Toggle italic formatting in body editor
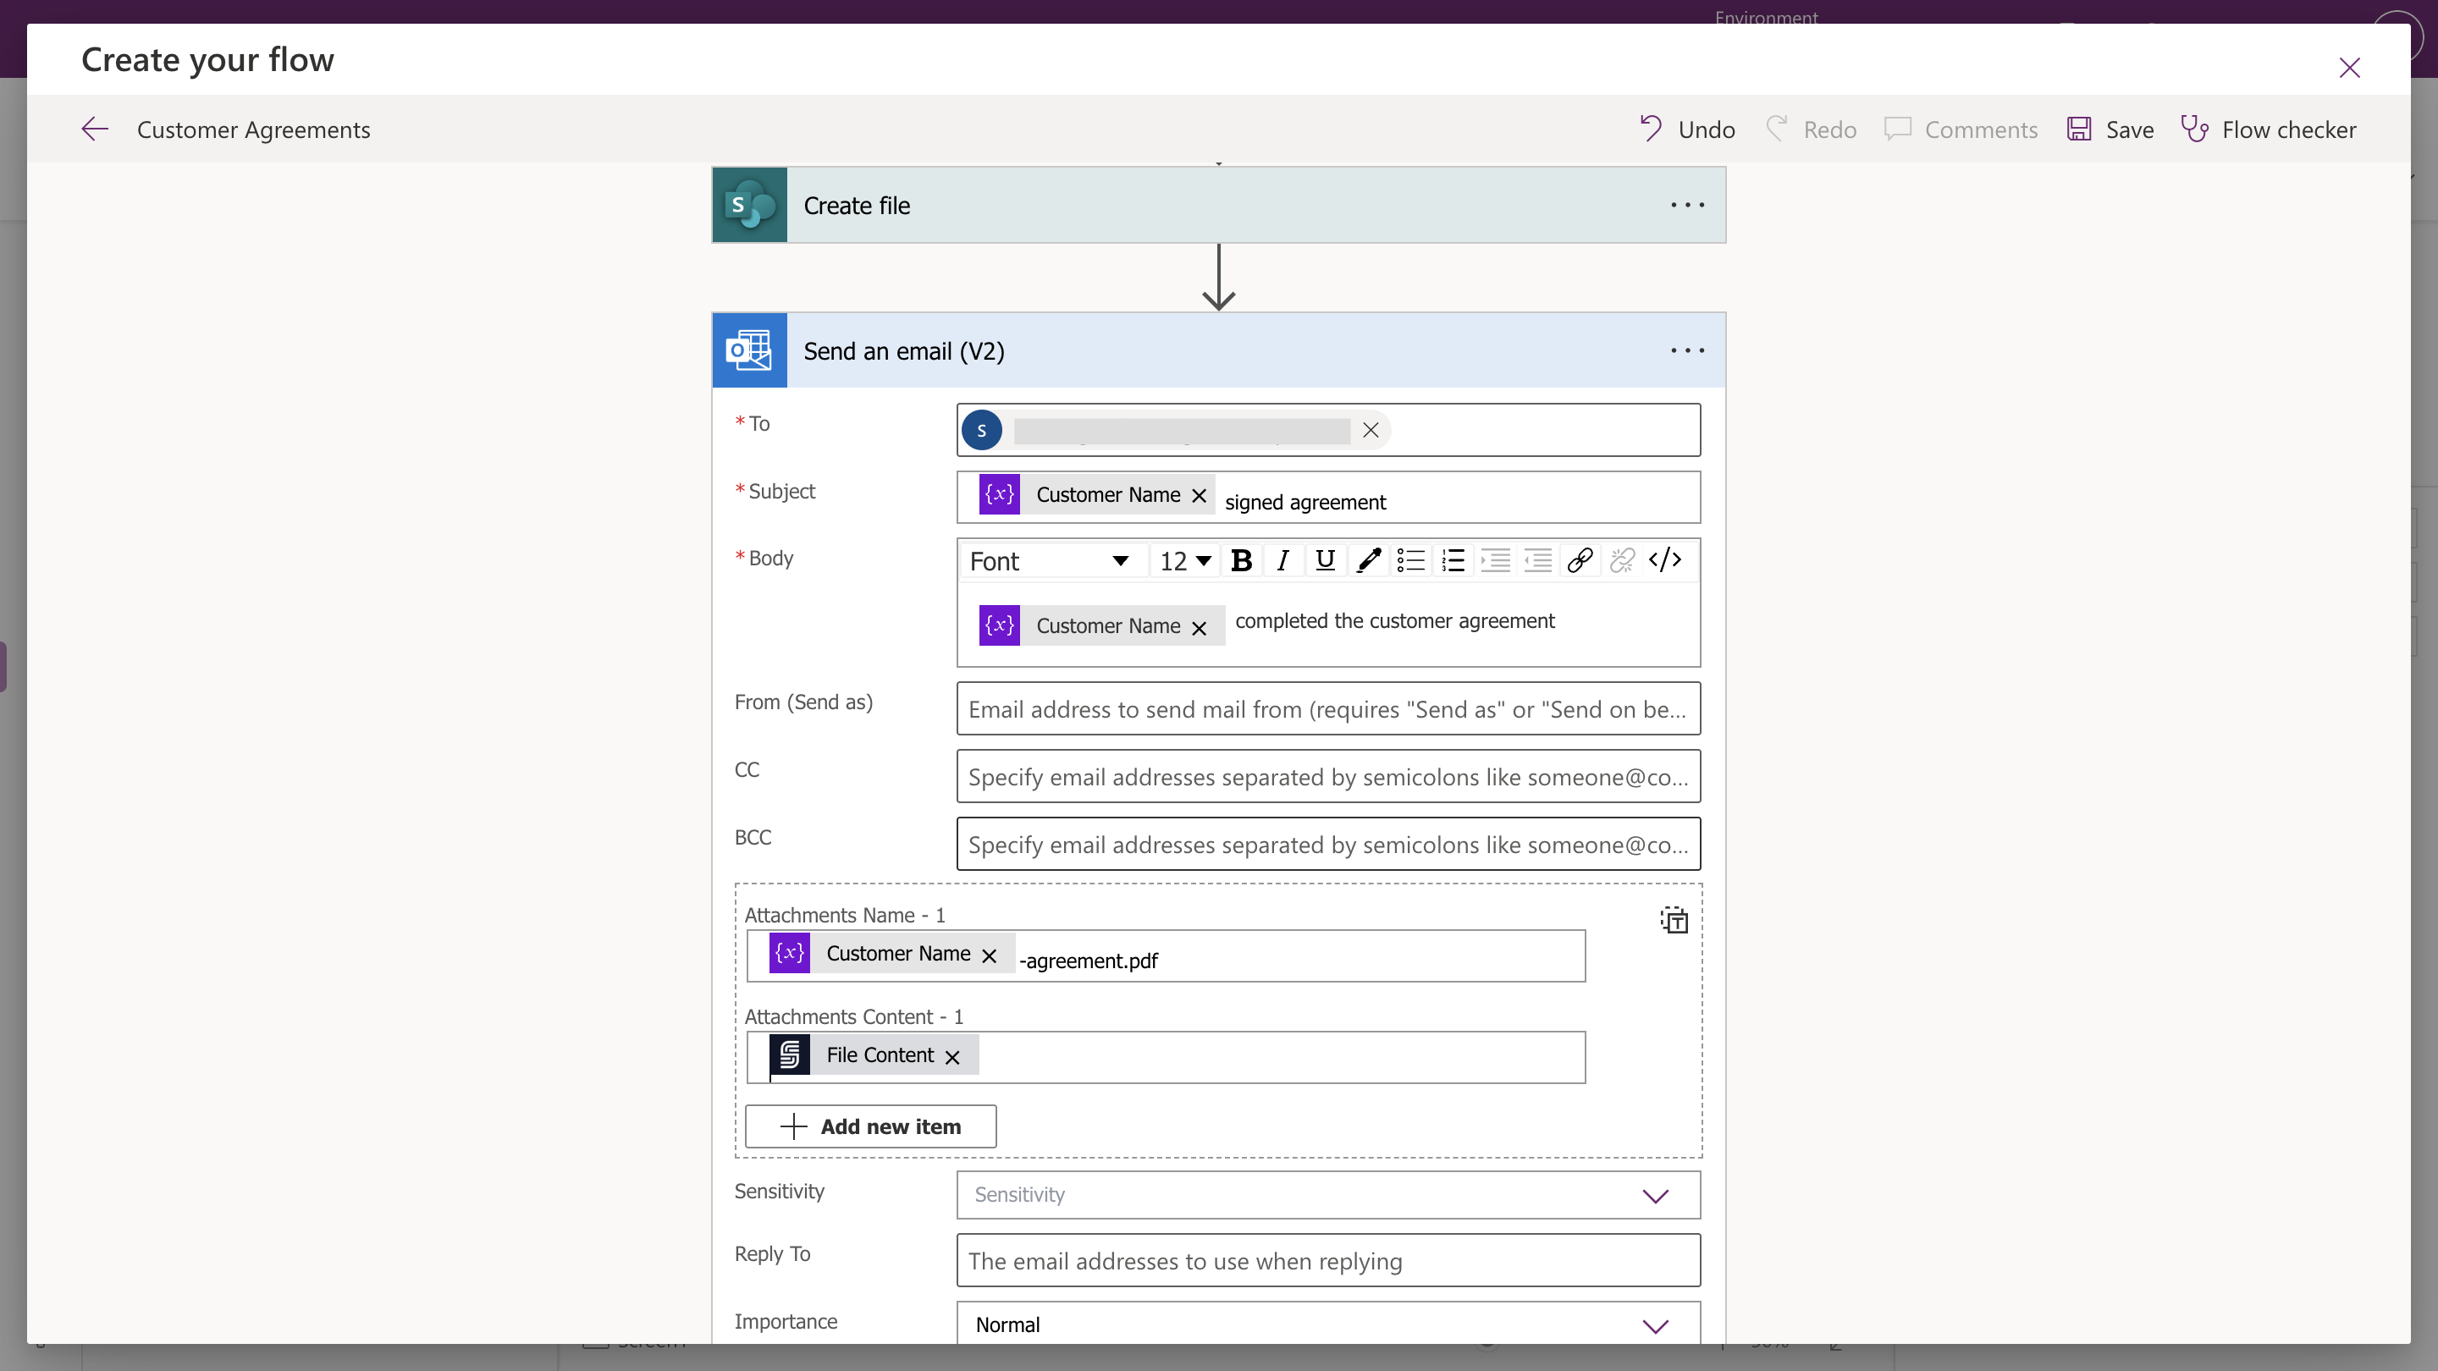This screenshot has height=1371, width=2438. point(1282,561)
